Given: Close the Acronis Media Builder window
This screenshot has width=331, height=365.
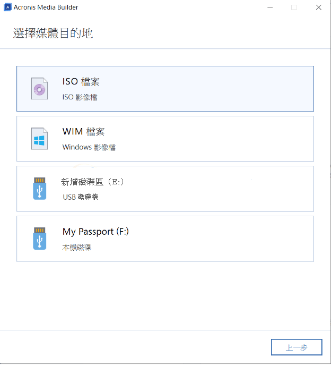Looking at the screenshot, I should coord(318,7).
